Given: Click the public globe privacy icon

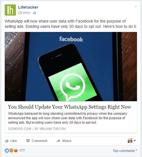Looking at the screenshot, I should (34, 13).
